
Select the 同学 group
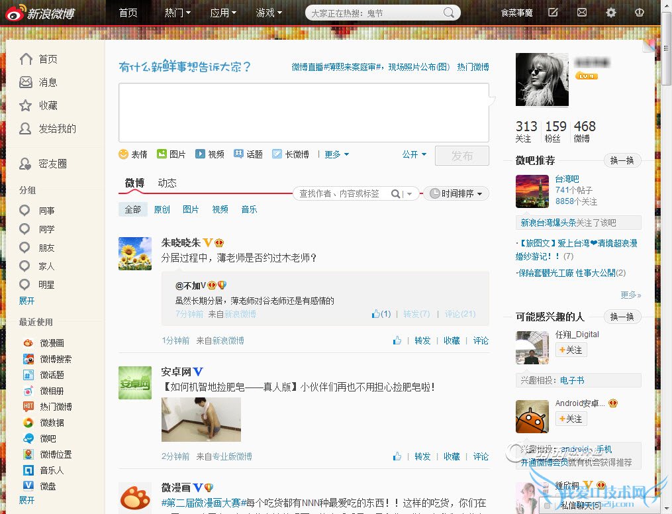pyautogui.click(x=37, y=229)
